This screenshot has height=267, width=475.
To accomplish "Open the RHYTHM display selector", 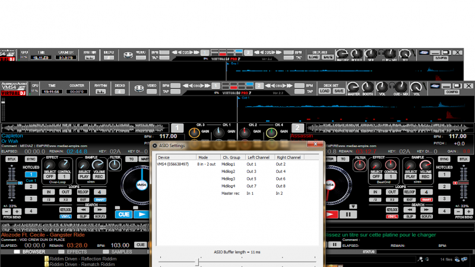I will [100, 91].
